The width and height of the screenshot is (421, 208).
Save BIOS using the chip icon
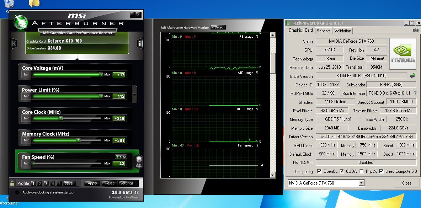point(412,76)
